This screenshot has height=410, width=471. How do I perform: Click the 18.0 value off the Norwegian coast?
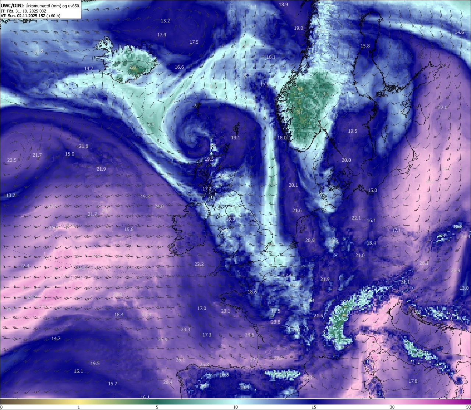[x=282, y=138]
